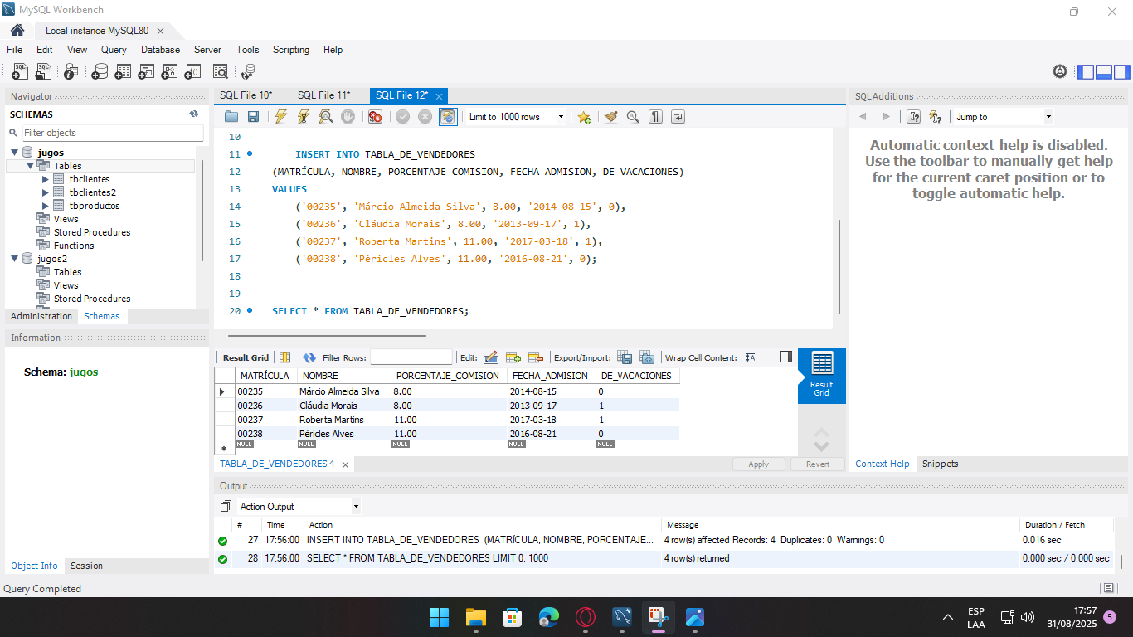Viewport: 1133px width, 637px height.
Task: Collapse the jugos2 schema
Action: (x=15, y=259)
